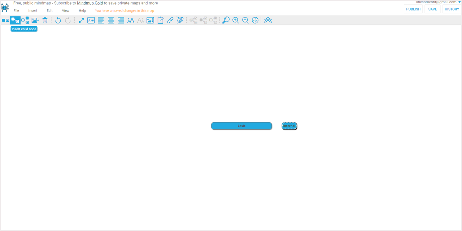
Task: Add an attachment with the paperclip icon
Action: (x=170, y=20)
